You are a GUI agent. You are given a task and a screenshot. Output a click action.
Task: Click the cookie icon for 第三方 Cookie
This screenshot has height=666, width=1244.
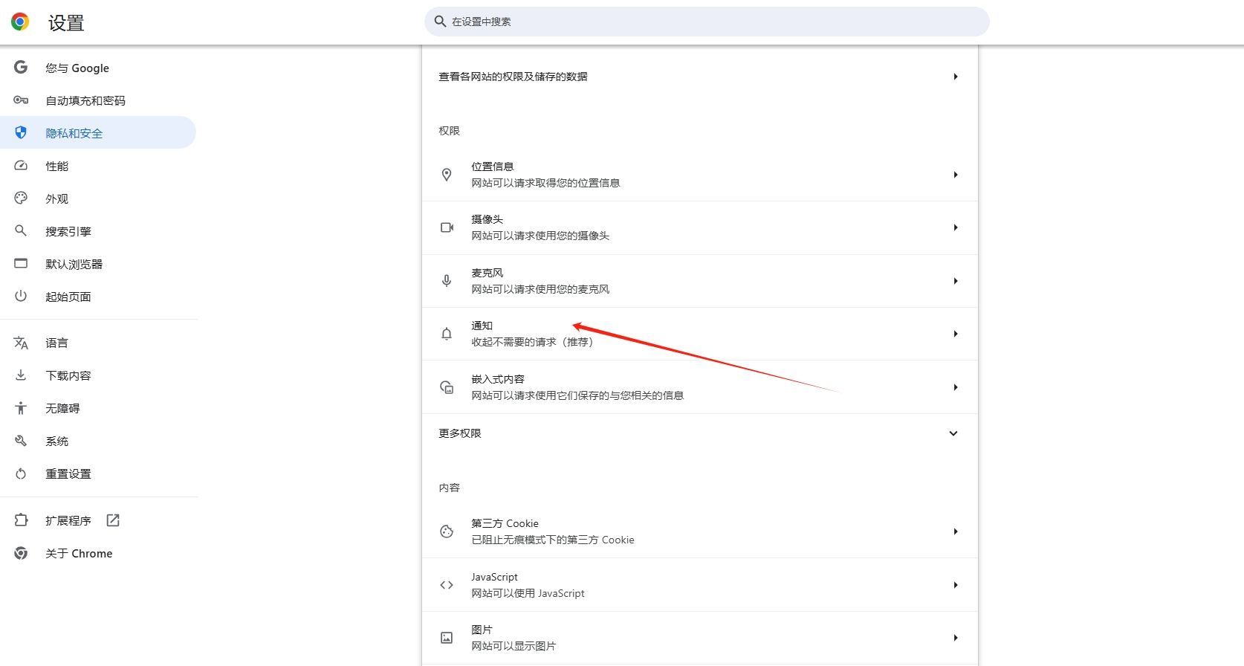click(447, 531)
